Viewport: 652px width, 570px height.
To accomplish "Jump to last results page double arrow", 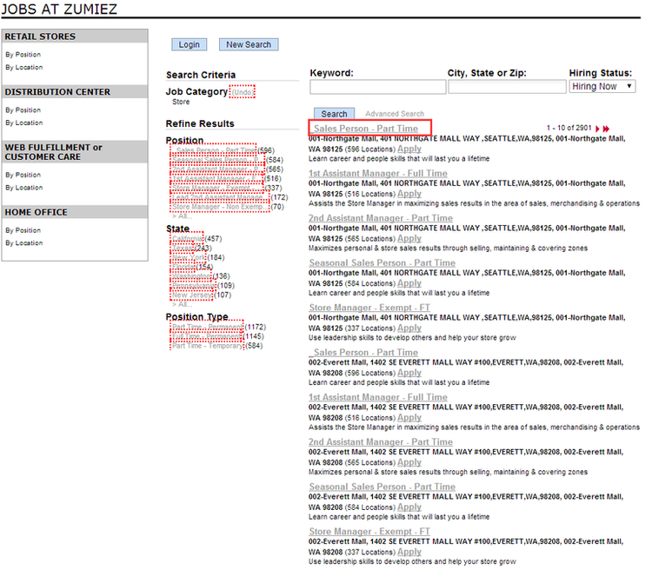I will pos(606,129).
